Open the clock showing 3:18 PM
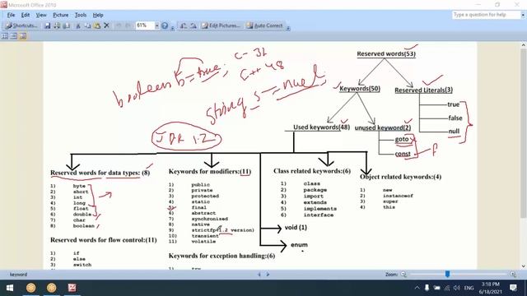Screen dimensions: 527x296 (490, 288)
